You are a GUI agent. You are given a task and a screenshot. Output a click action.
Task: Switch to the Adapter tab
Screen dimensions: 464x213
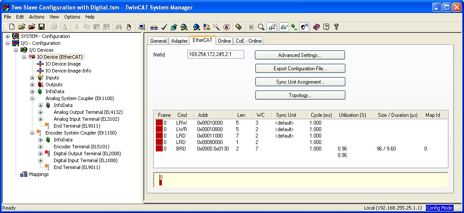[179, 41]
